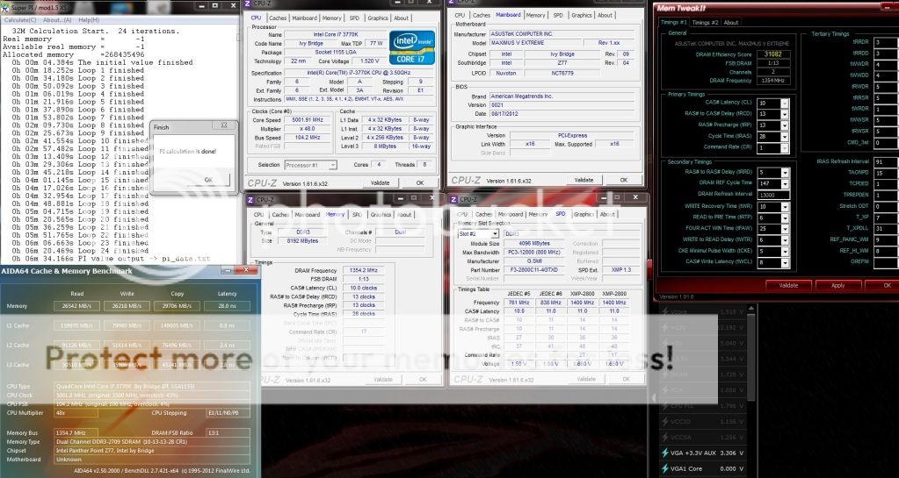Click the Super PI title bar icon
The image size is (899, 478).
click(x=5, y=5)
